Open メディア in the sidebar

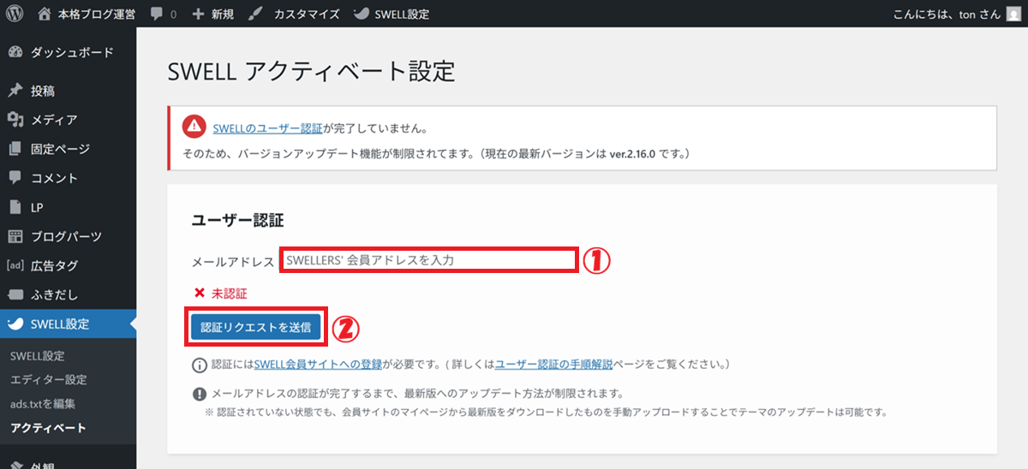[x=53, y=120]
